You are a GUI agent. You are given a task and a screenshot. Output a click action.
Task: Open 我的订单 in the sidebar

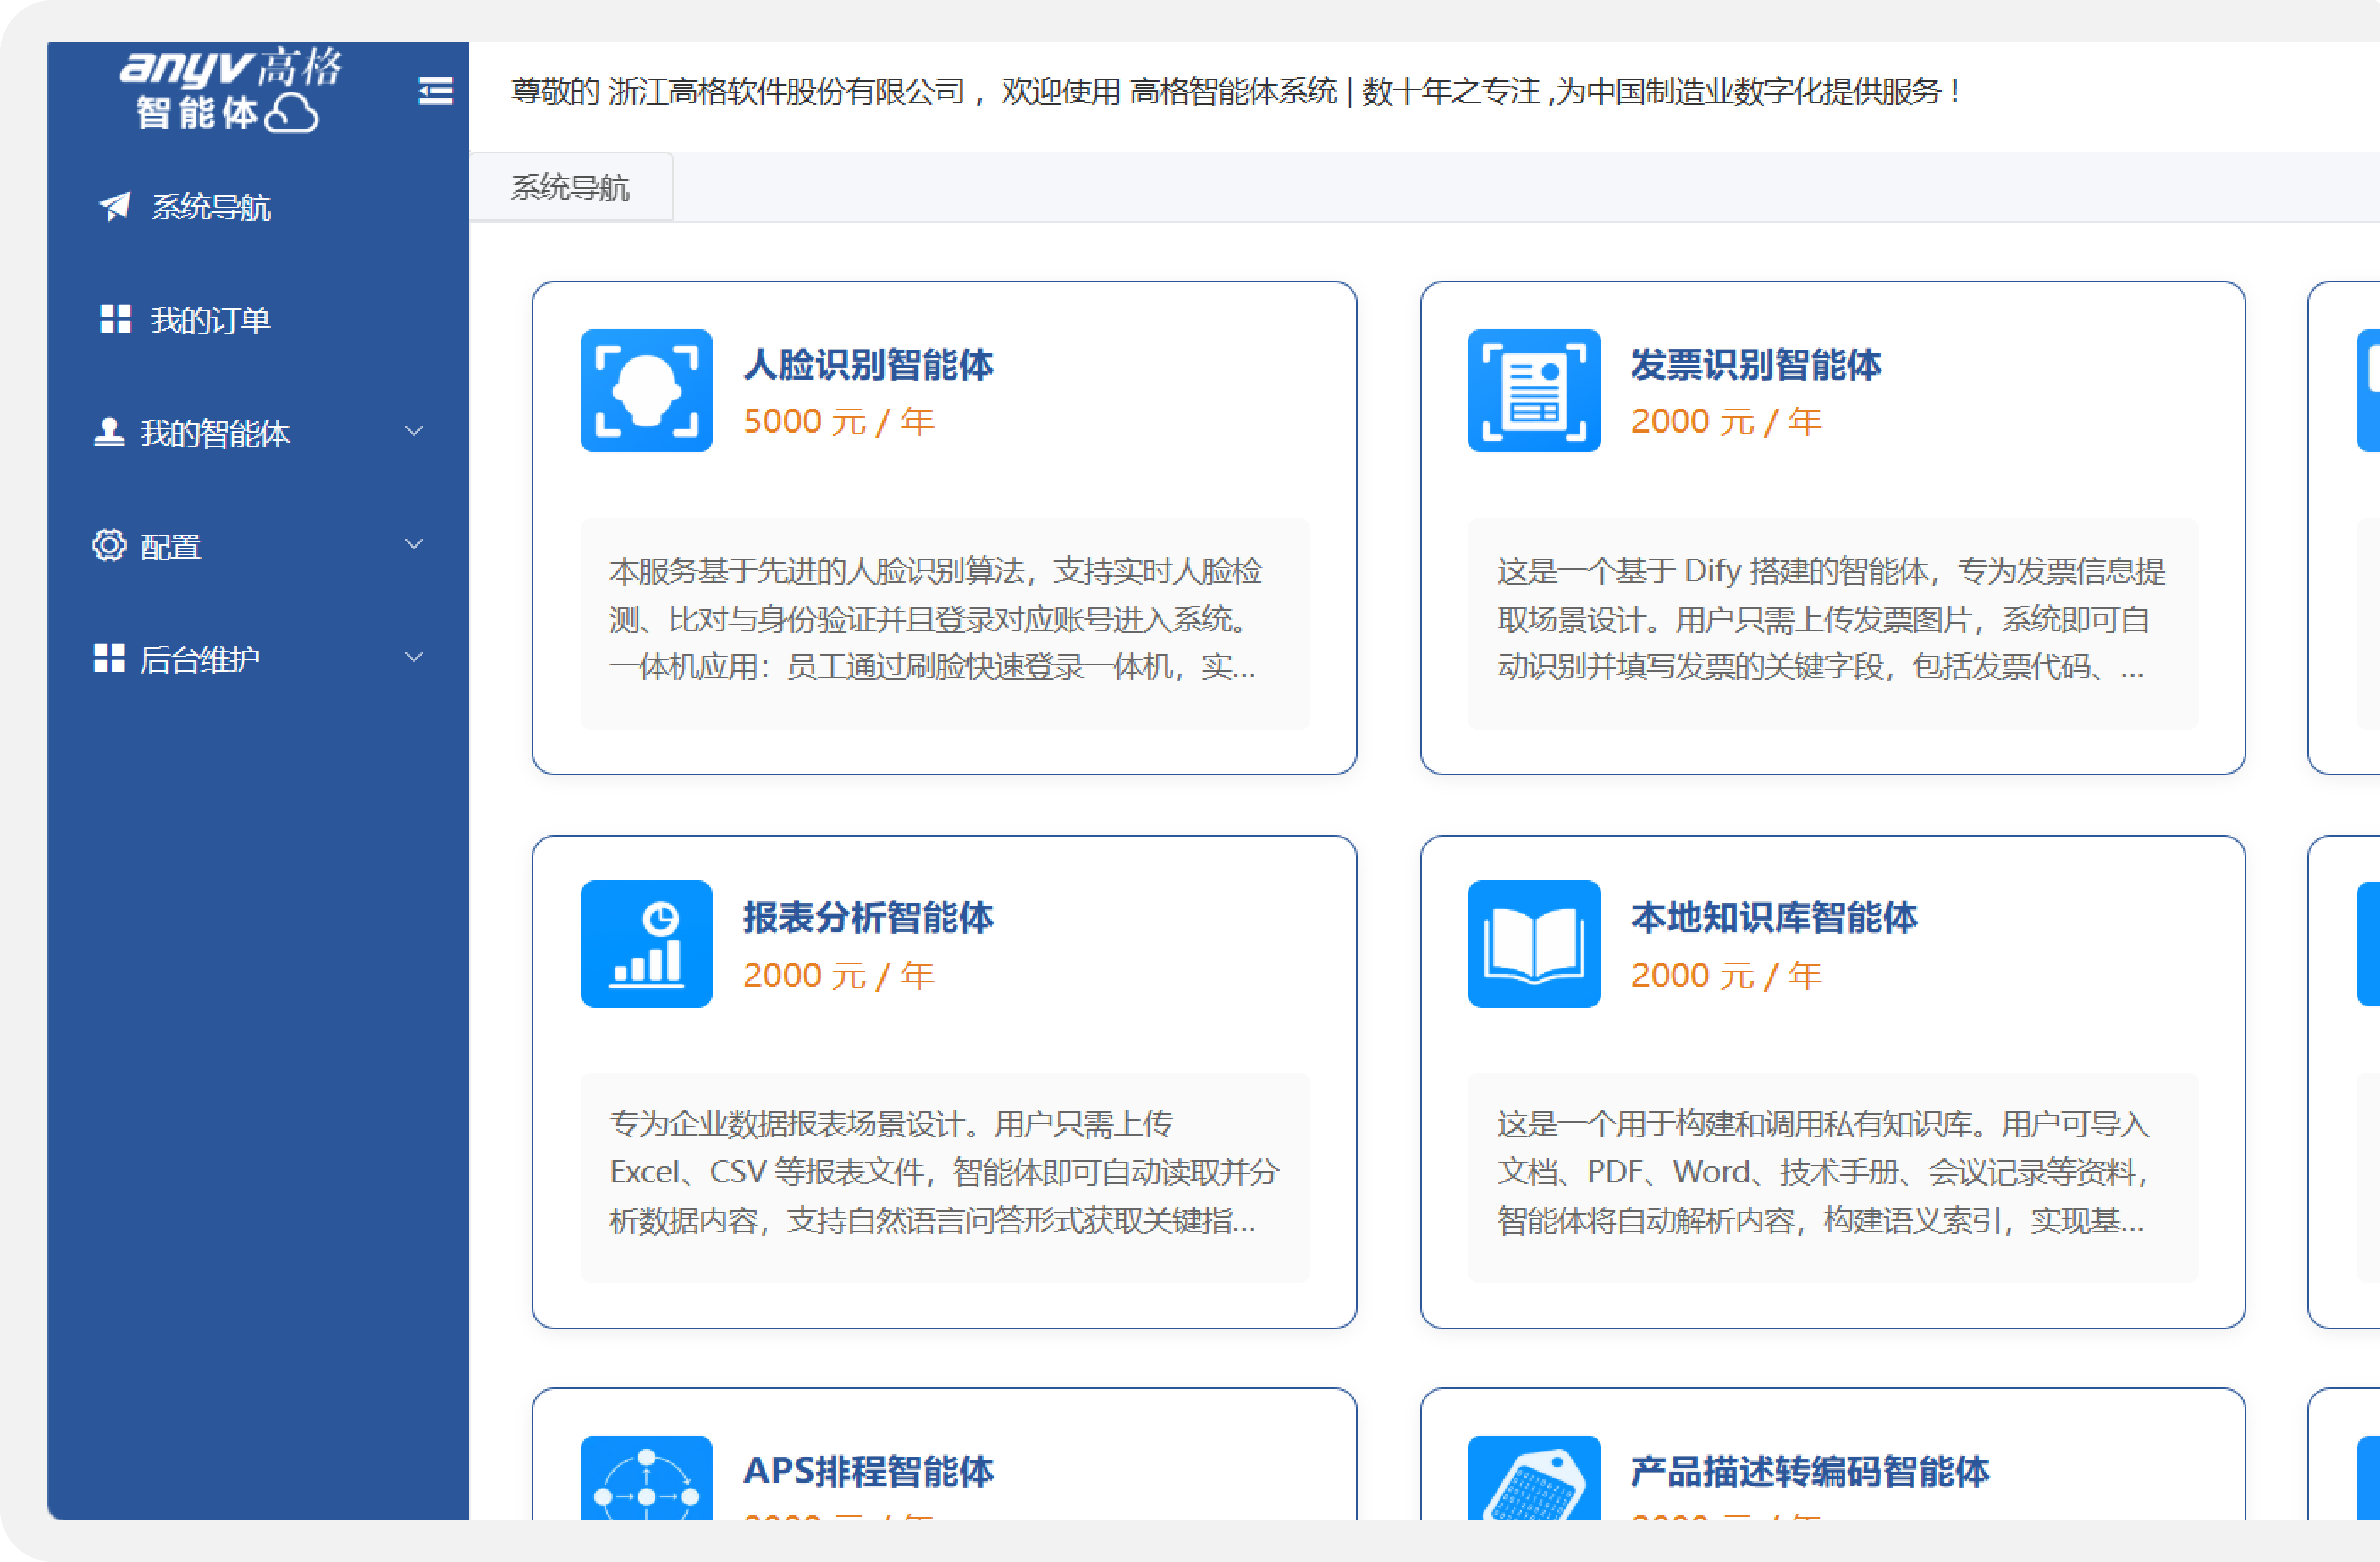(x=210, y=320)
